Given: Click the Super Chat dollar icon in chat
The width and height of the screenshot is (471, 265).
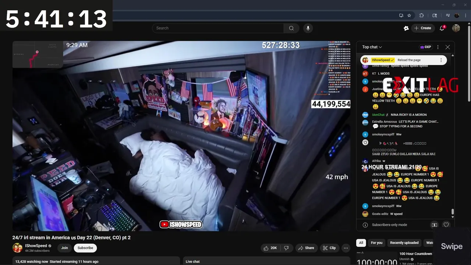Looking at the screenshot, I should (434, 225).
